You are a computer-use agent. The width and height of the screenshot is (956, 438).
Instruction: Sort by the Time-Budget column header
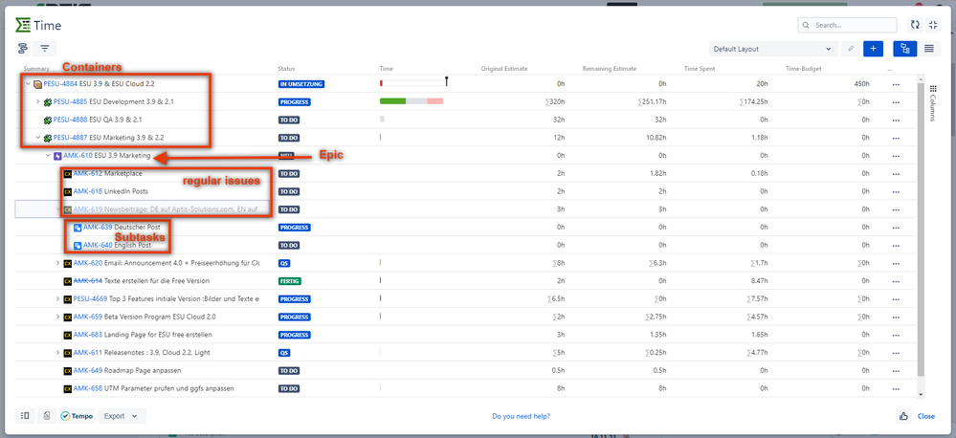pos(804,69)
